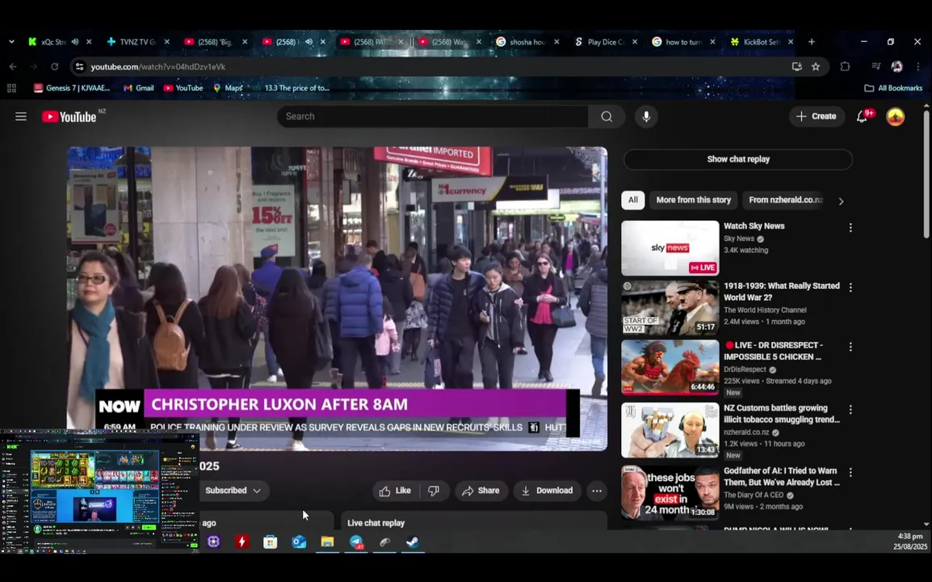Open File Explorer from the taskbar
The image size is (932, 582).
328,542
